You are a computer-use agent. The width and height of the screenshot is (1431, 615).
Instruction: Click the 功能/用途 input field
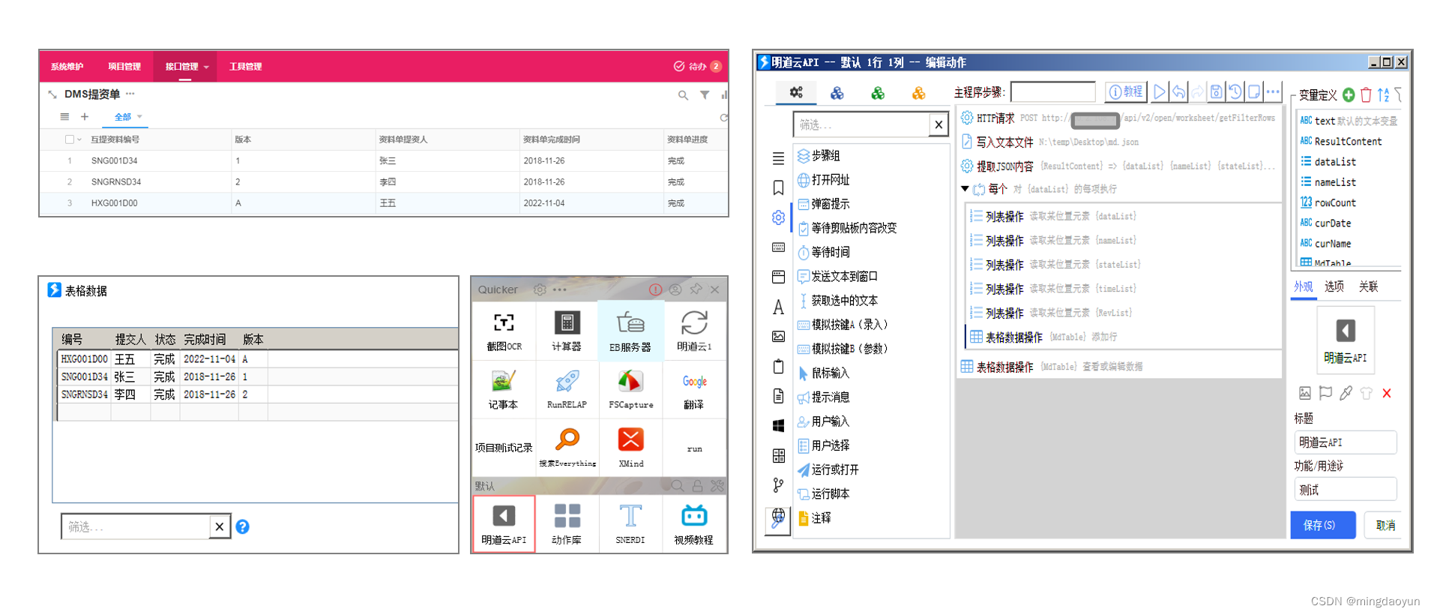[1346, 490]
